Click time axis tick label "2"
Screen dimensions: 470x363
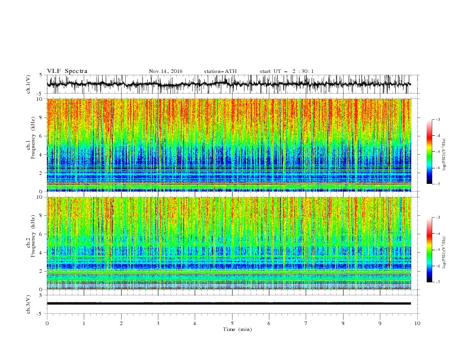[x=121, y=323]
